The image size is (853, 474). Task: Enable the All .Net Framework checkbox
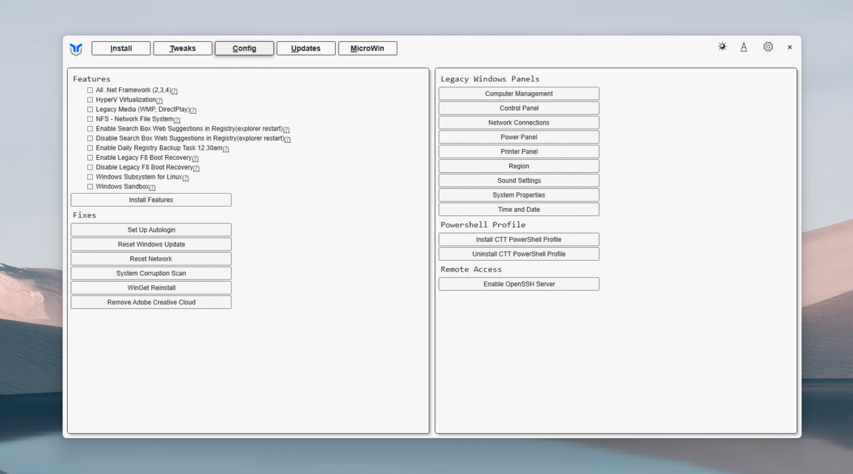click(90, 90)
